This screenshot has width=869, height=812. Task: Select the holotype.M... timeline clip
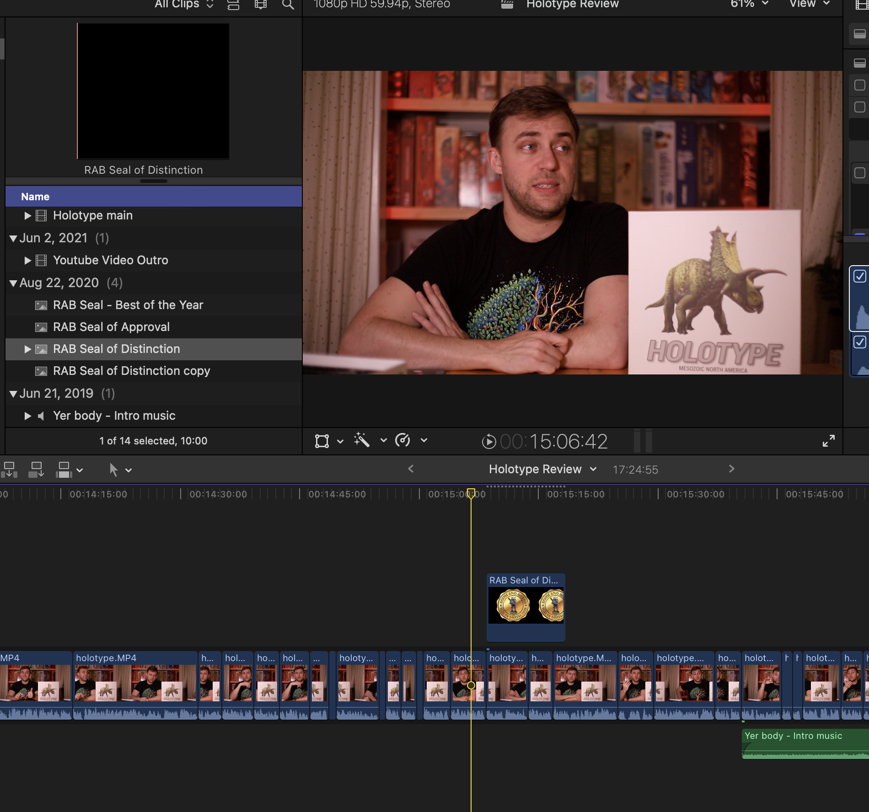click(585, 685)
